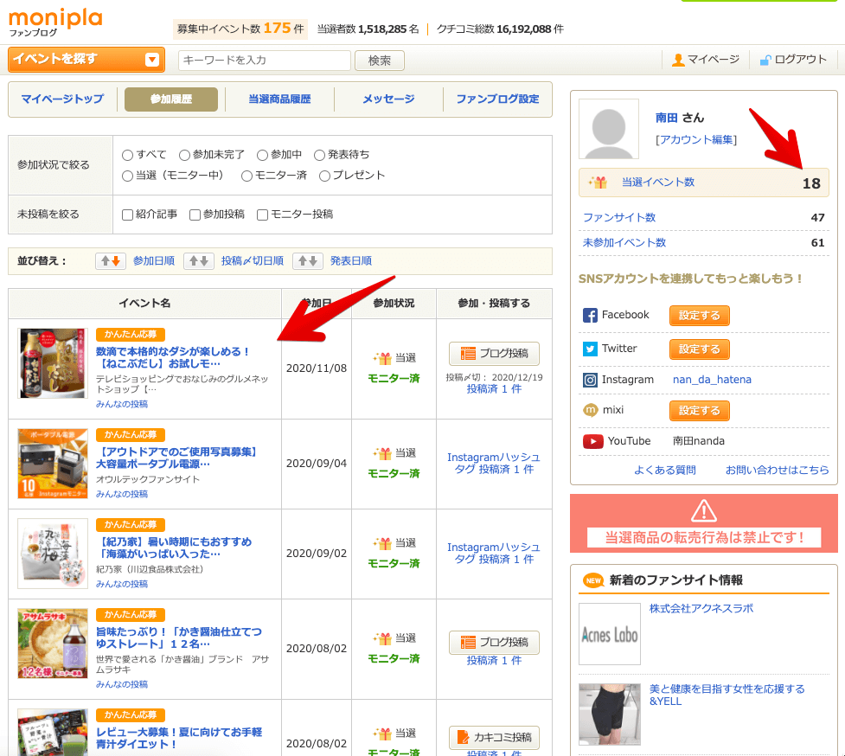Open the ねこぶだし product thumbnail
The height and width of the screenshot is (756, 845).
(x=52, y=363)
